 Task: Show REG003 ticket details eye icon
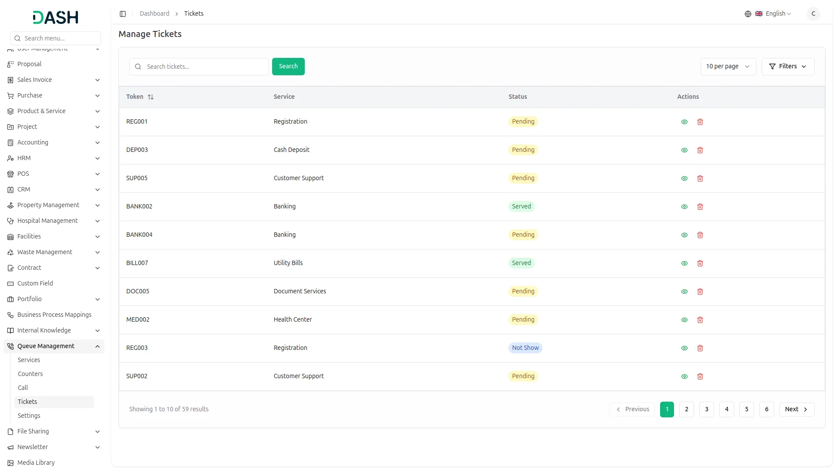684,348
